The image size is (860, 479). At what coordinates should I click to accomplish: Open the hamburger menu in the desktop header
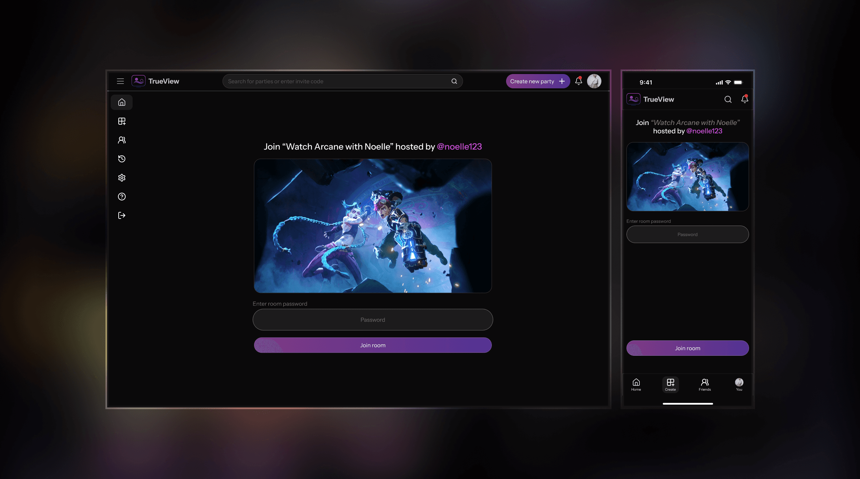click(x=120, y=81)
